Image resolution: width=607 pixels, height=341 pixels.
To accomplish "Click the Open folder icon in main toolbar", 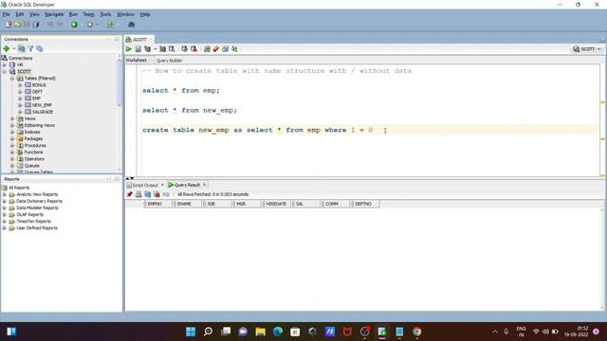I will (17, 25).
